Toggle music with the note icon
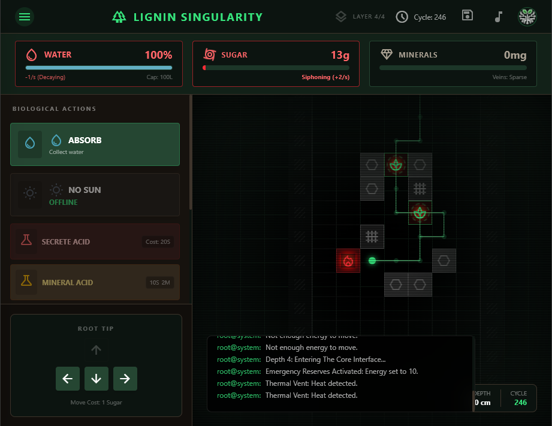Screen dimensions: 552x426 tap(498, 17)
